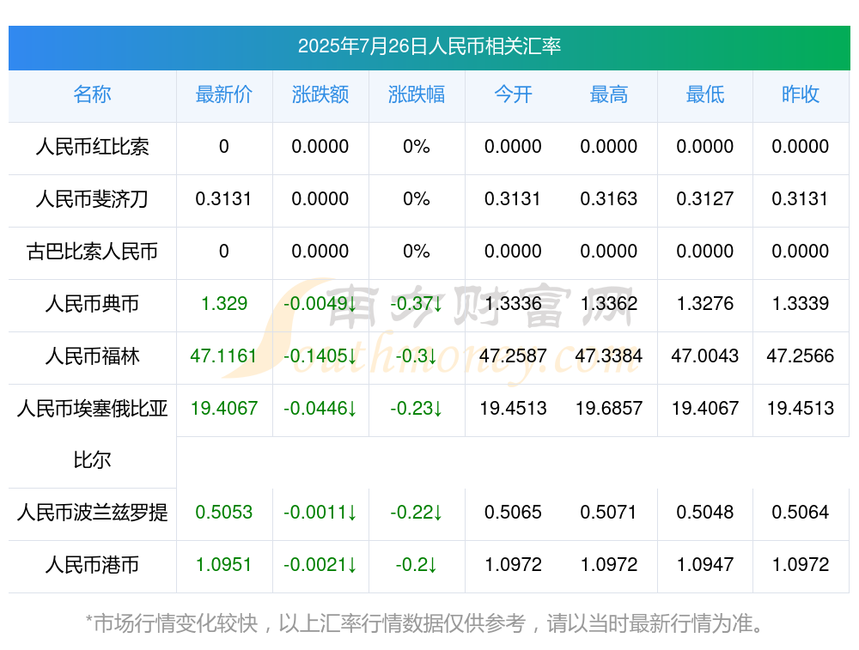This screenshot has width=859, height=650.
Task: Select the 最新价 column header
Action: (x=224, y=94)
